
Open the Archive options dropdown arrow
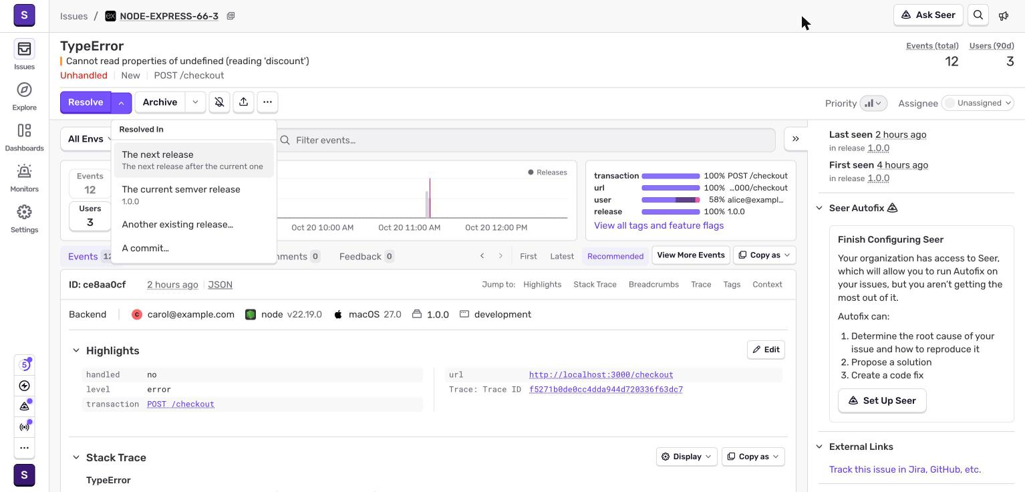click(x=195, y=102)
